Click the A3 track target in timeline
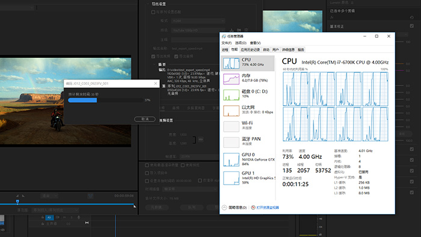The height and width of the screenshot is (237, 421). [49, 217]
